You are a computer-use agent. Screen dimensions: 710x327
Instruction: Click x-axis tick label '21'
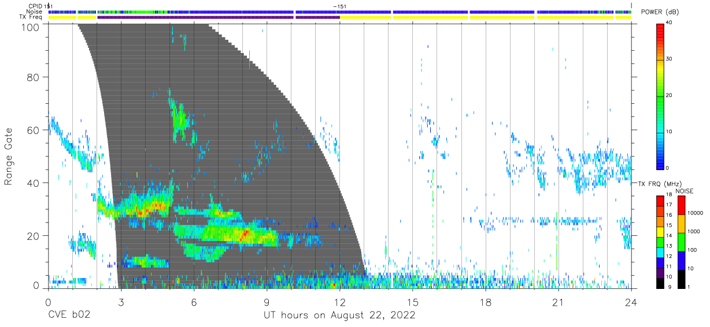(558, 302)
